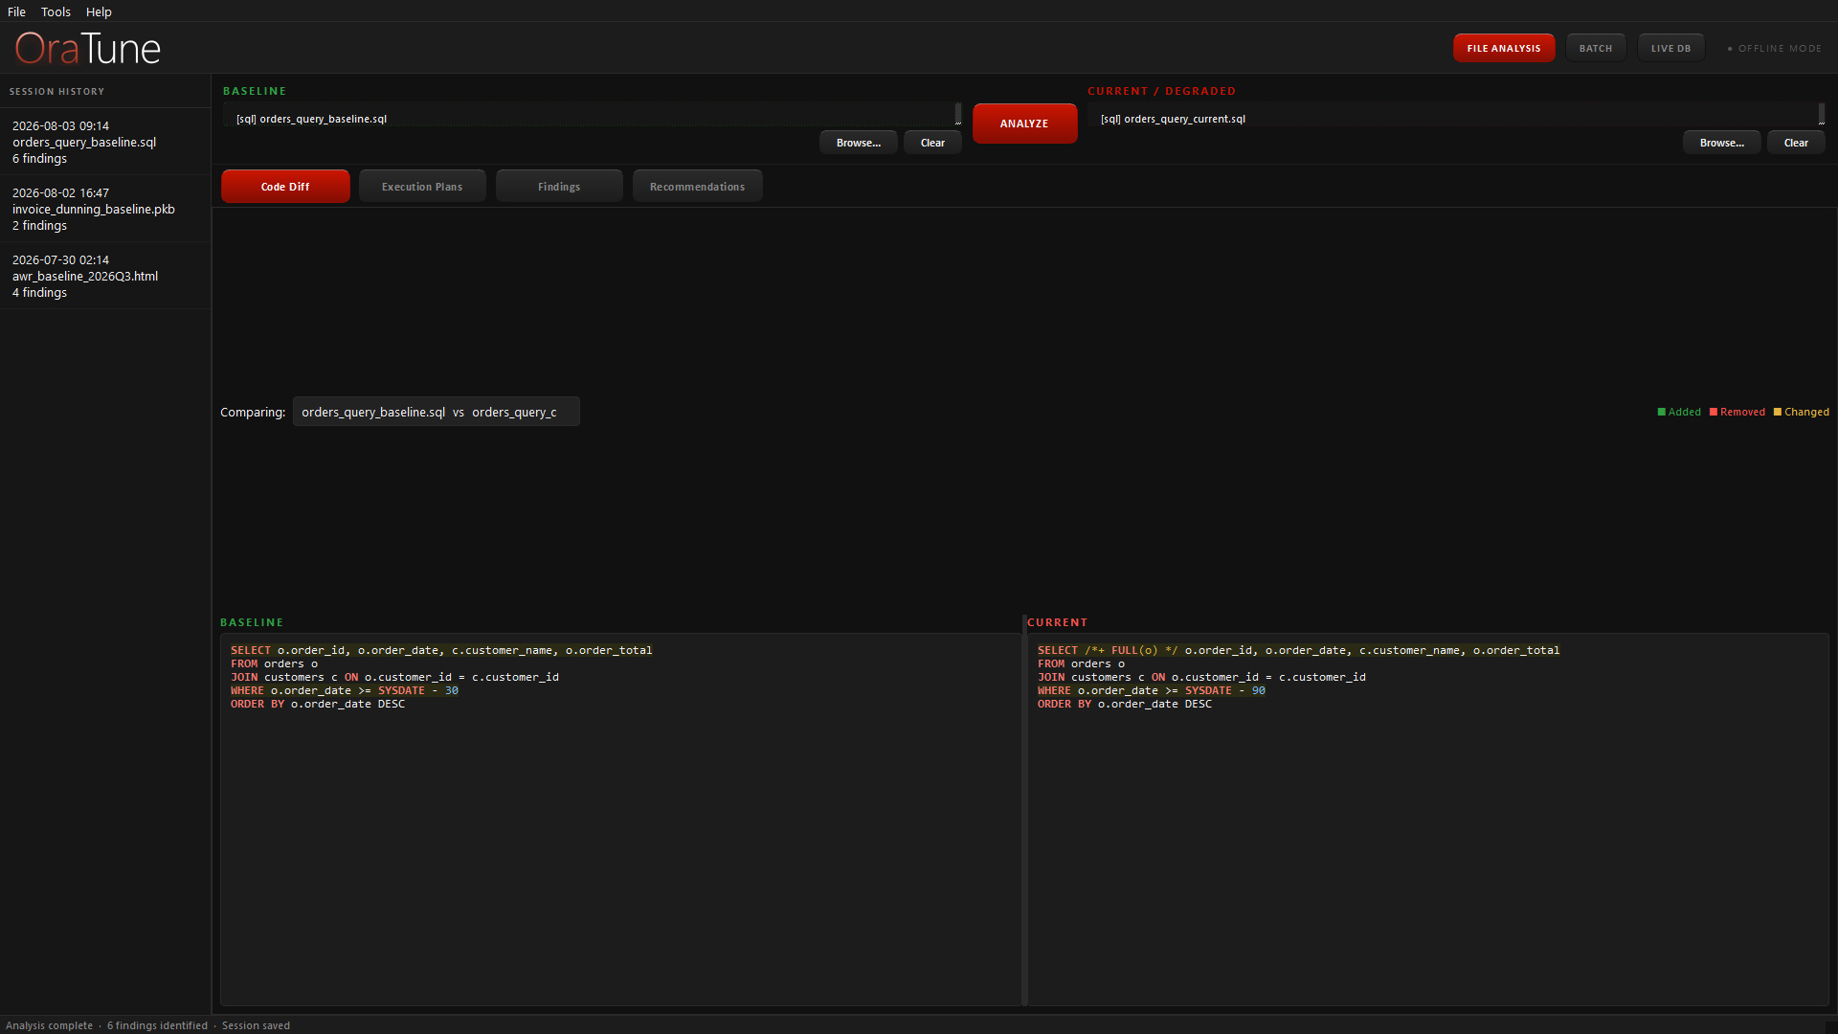Open the Findings tab
This screenshot has width=1838, height=1034.
559,187
